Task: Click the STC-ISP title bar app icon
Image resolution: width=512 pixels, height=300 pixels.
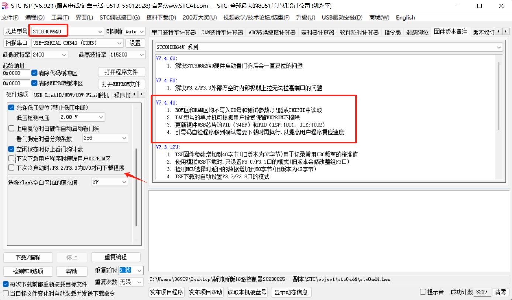Action: point(6,6)
